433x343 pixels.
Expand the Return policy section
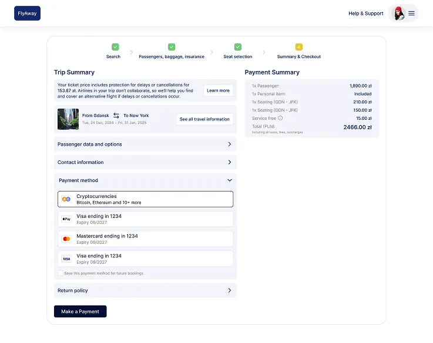tap(145, 290)
